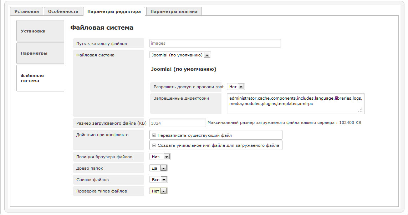This screenshot has height=215, width=408.
Task: Toggle Создать уникальное имя файла checkbox
Action: [154, 145]
